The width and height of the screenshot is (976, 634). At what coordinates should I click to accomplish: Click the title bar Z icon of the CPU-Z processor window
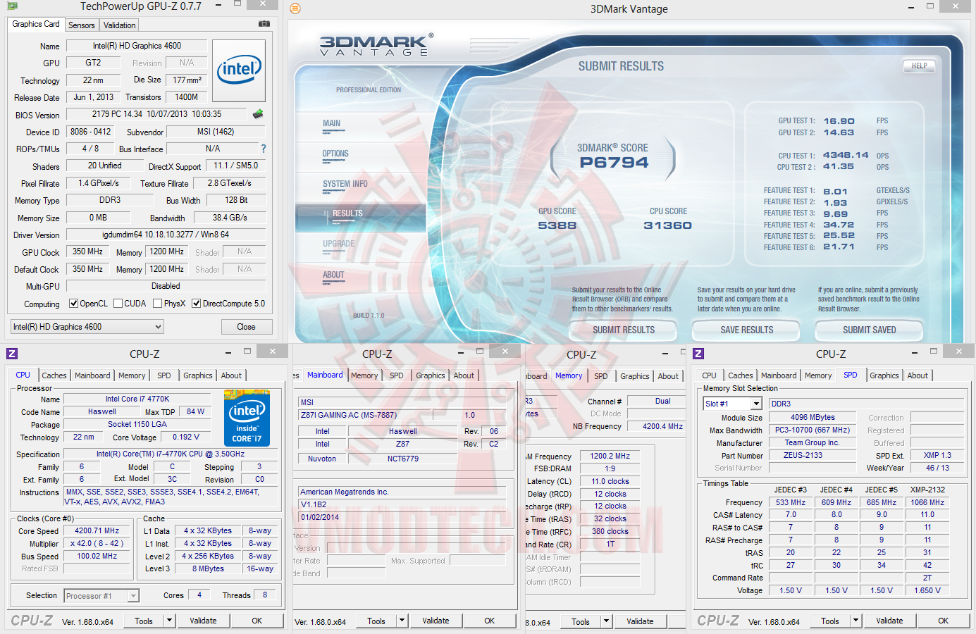[x=12, y=354]
